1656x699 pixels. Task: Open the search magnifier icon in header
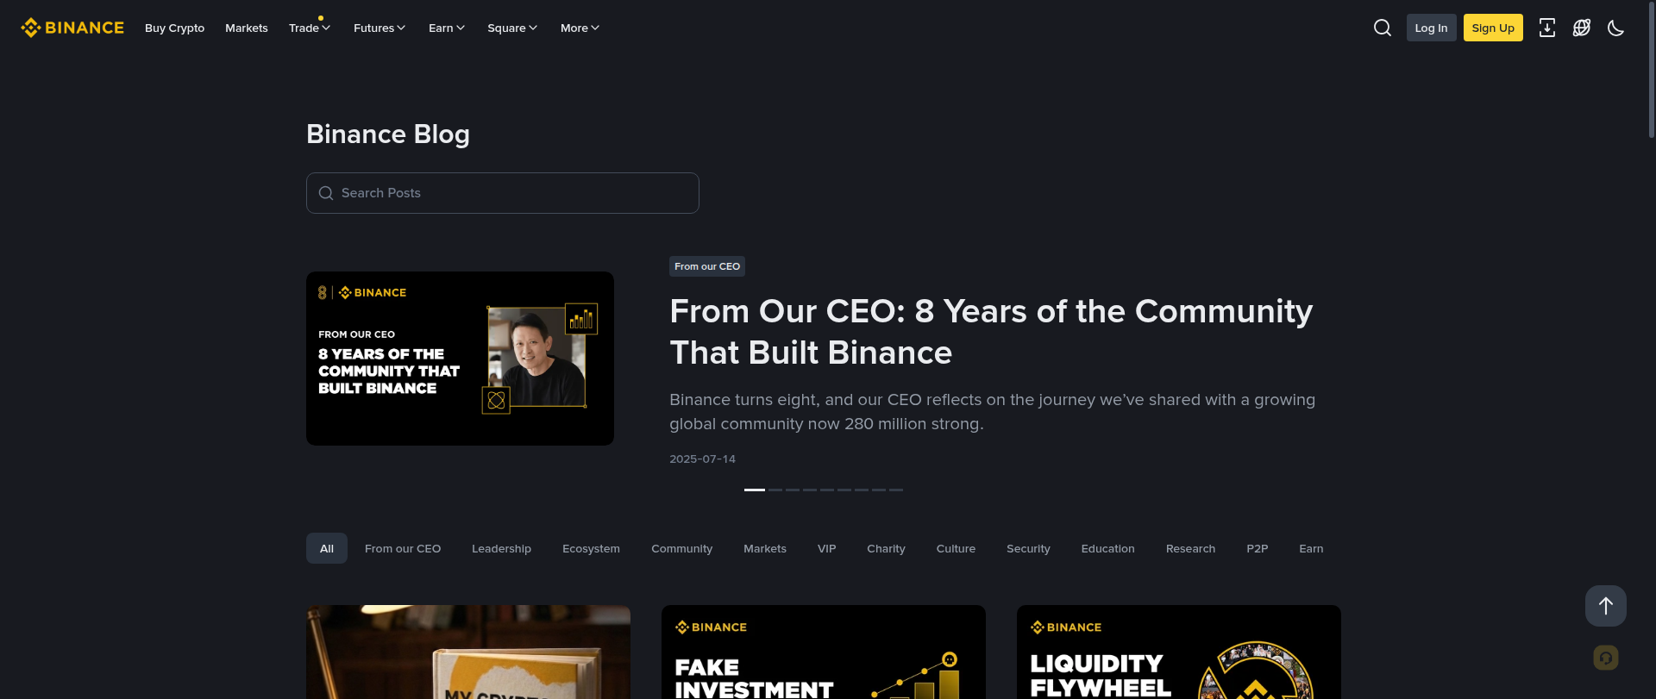[x=1382, y=28]
